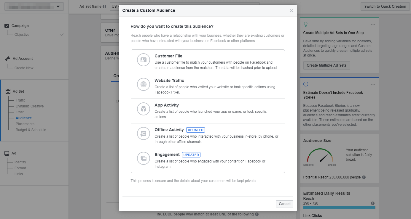
Task: Click the Reach estimate progress bar
Action: pyautogui.click(x=339, y=207)
